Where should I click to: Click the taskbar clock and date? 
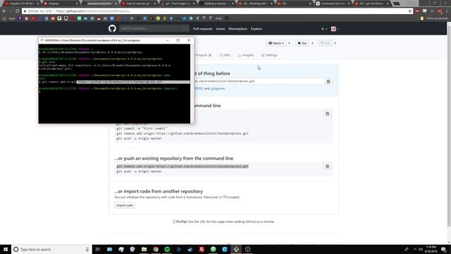(x=431, y=249)
